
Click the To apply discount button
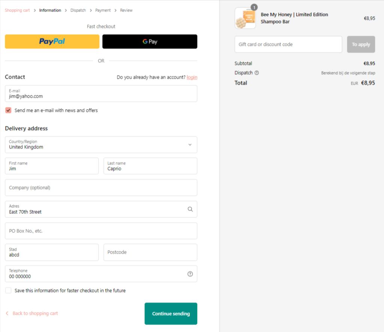361,44
